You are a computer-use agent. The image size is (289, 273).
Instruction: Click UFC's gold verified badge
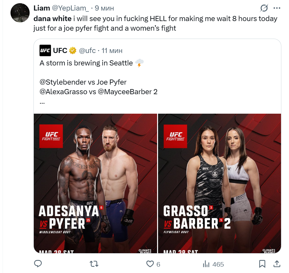pos(73,50)
